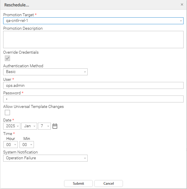Click the Reschedule dialog title bar
The height and width of the screenshot is (189, 187).
86,5
